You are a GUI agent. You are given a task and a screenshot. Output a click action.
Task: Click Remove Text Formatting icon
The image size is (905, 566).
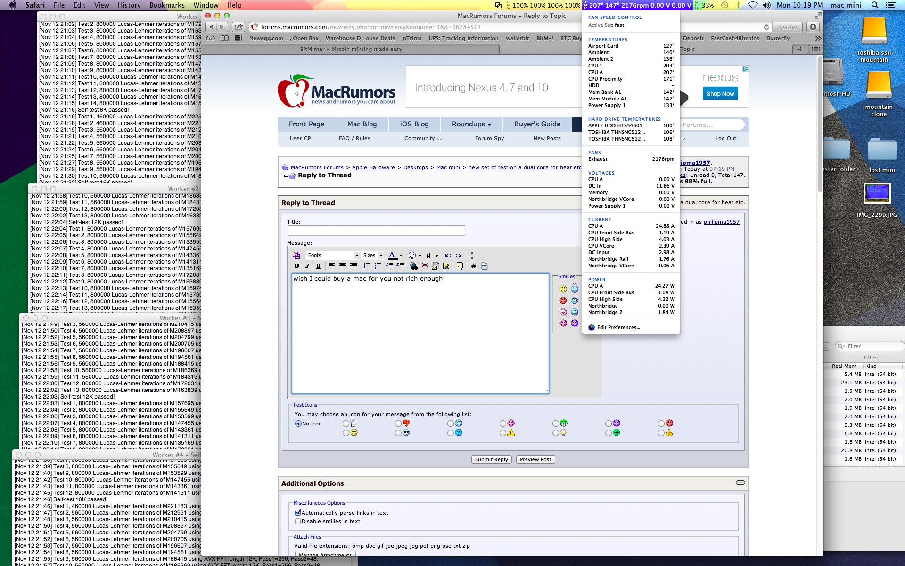point(297,255)
